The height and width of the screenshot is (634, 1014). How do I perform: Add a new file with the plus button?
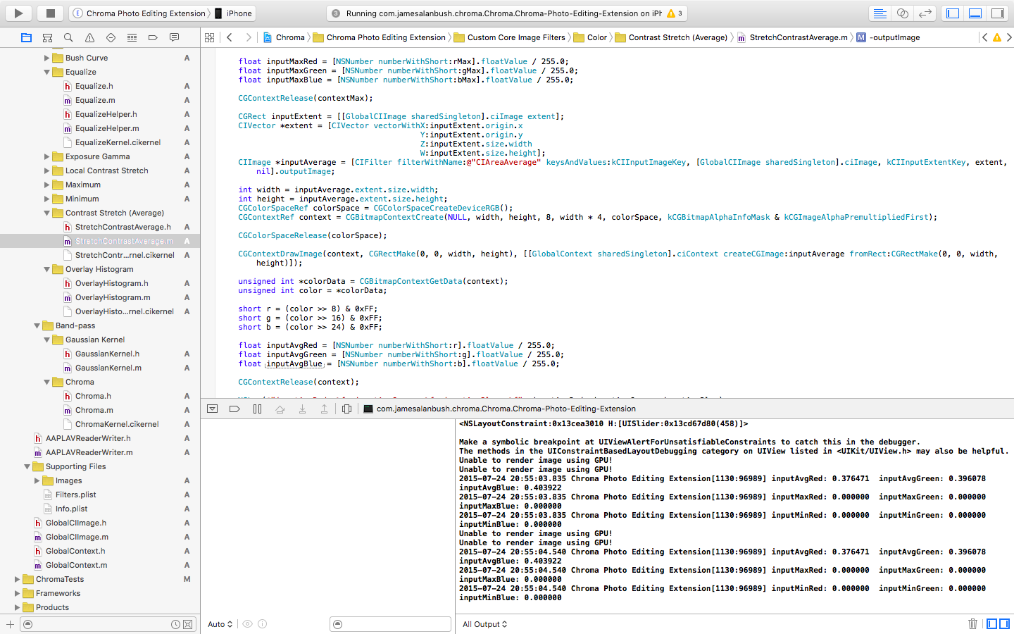tap(10, 624)
